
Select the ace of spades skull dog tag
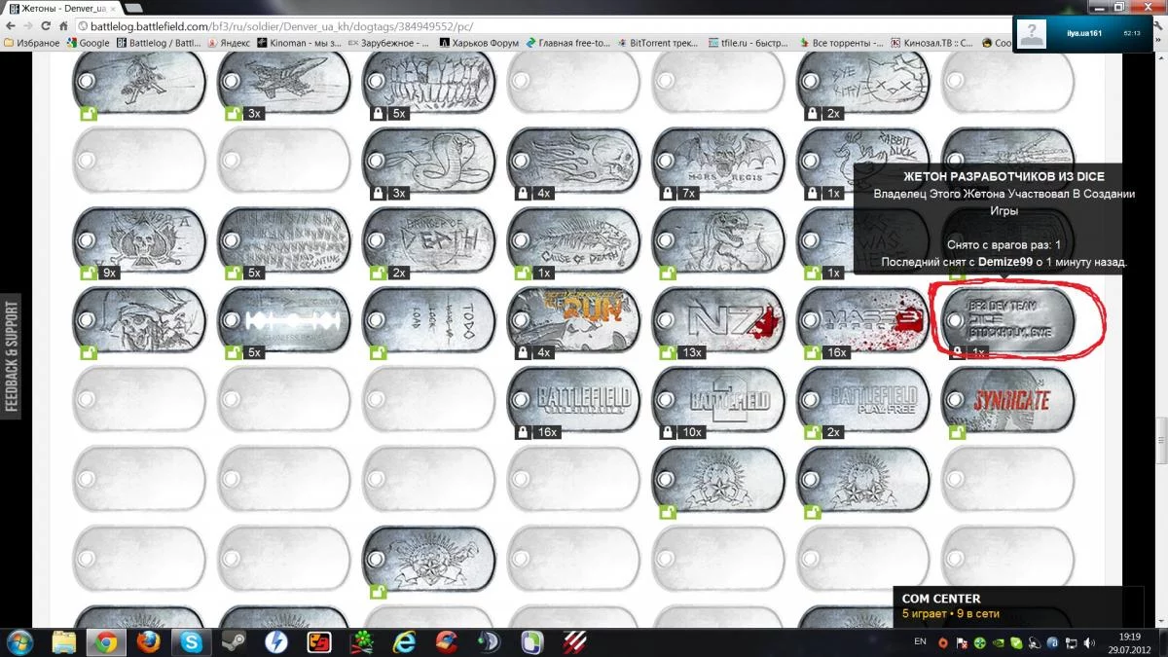click(x=139, y=239)
